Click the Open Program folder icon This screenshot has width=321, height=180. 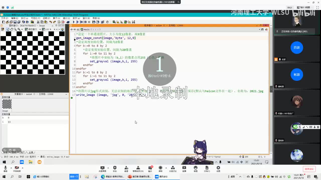point(7,22)
